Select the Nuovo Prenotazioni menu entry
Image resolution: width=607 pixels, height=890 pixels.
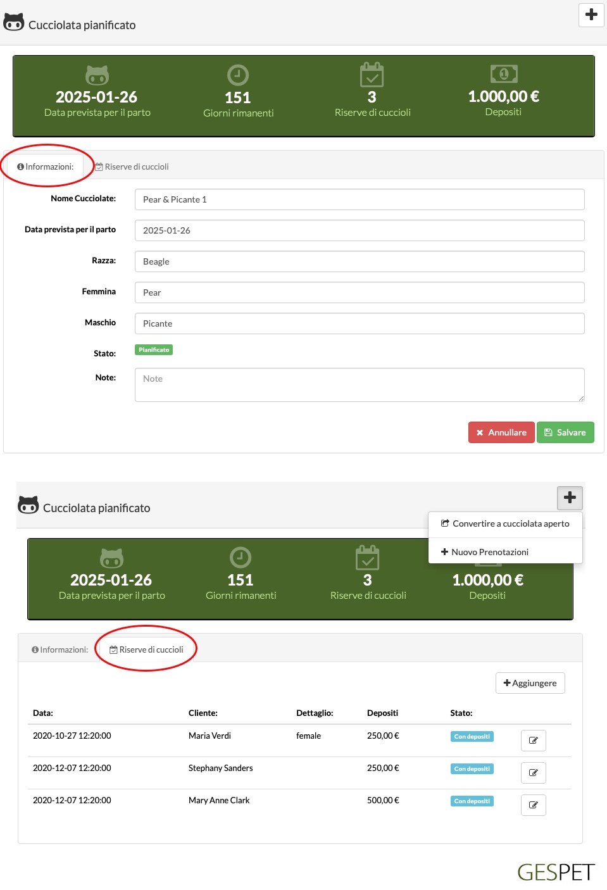485,552
